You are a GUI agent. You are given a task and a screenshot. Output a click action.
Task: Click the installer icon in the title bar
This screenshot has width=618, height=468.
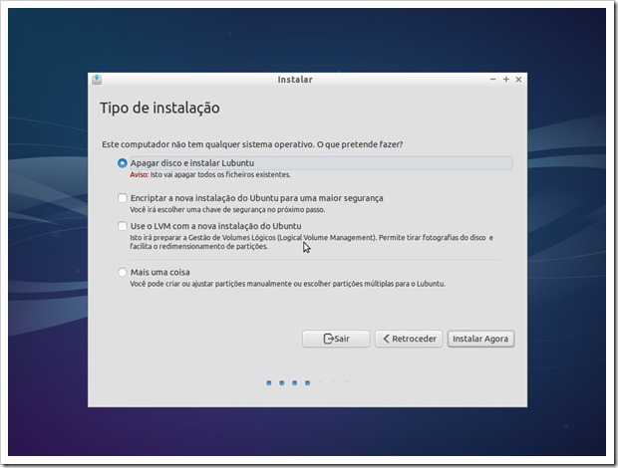pos(97,79)
